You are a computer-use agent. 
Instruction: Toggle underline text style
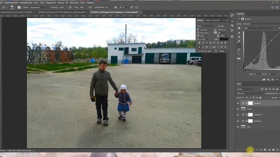(x=222, y=43)
